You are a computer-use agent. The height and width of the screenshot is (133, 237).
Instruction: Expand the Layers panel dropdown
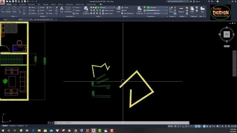(x=99, y=16)
